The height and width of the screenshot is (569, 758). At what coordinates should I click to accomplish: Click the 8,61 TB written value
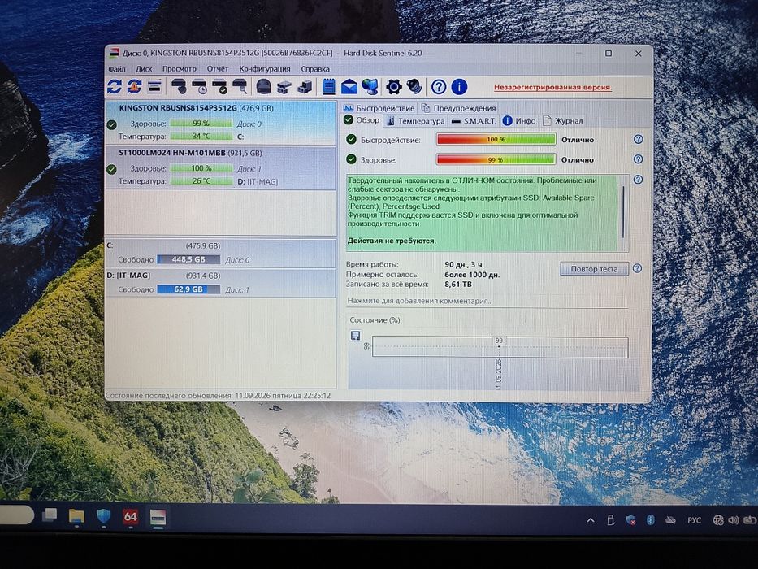click(x=457, y=284)
